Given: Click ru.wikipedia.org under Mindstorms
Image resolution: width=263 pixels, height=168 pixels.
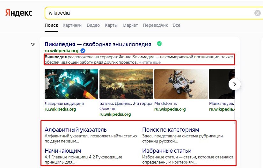Looking at the screenshot, I should (x=170, y=109).
